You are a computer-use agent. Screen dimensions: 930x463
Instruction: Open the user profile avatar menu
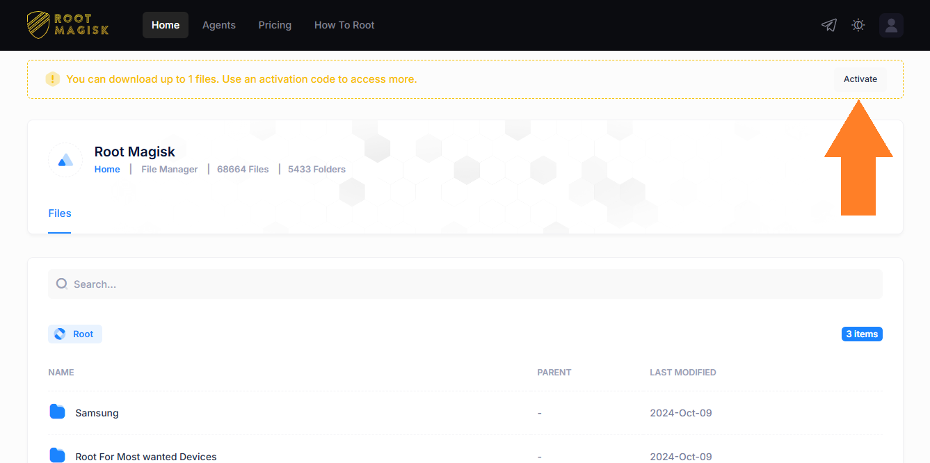point(891,25)
